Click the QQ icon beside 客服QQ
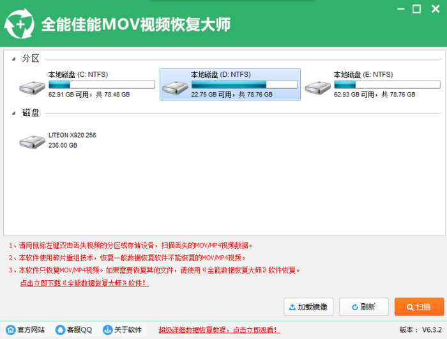447x339 pixels. point(60,330)
